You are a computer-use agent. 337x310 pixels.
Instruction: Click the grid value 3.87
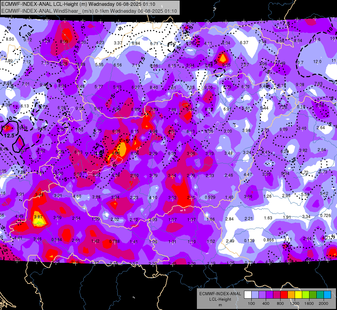38,217
